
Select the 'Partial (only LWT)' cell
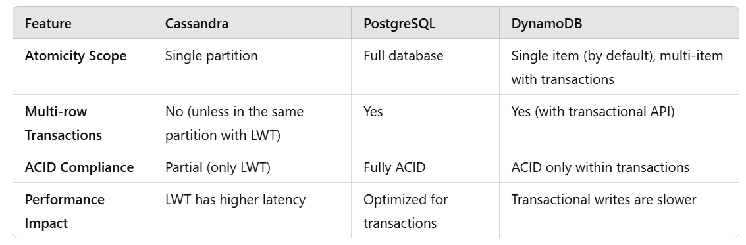[x=217, y=167]
